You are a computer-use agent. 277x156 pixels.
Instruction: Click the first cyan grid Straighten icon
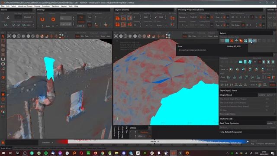(x=241, y=62)
